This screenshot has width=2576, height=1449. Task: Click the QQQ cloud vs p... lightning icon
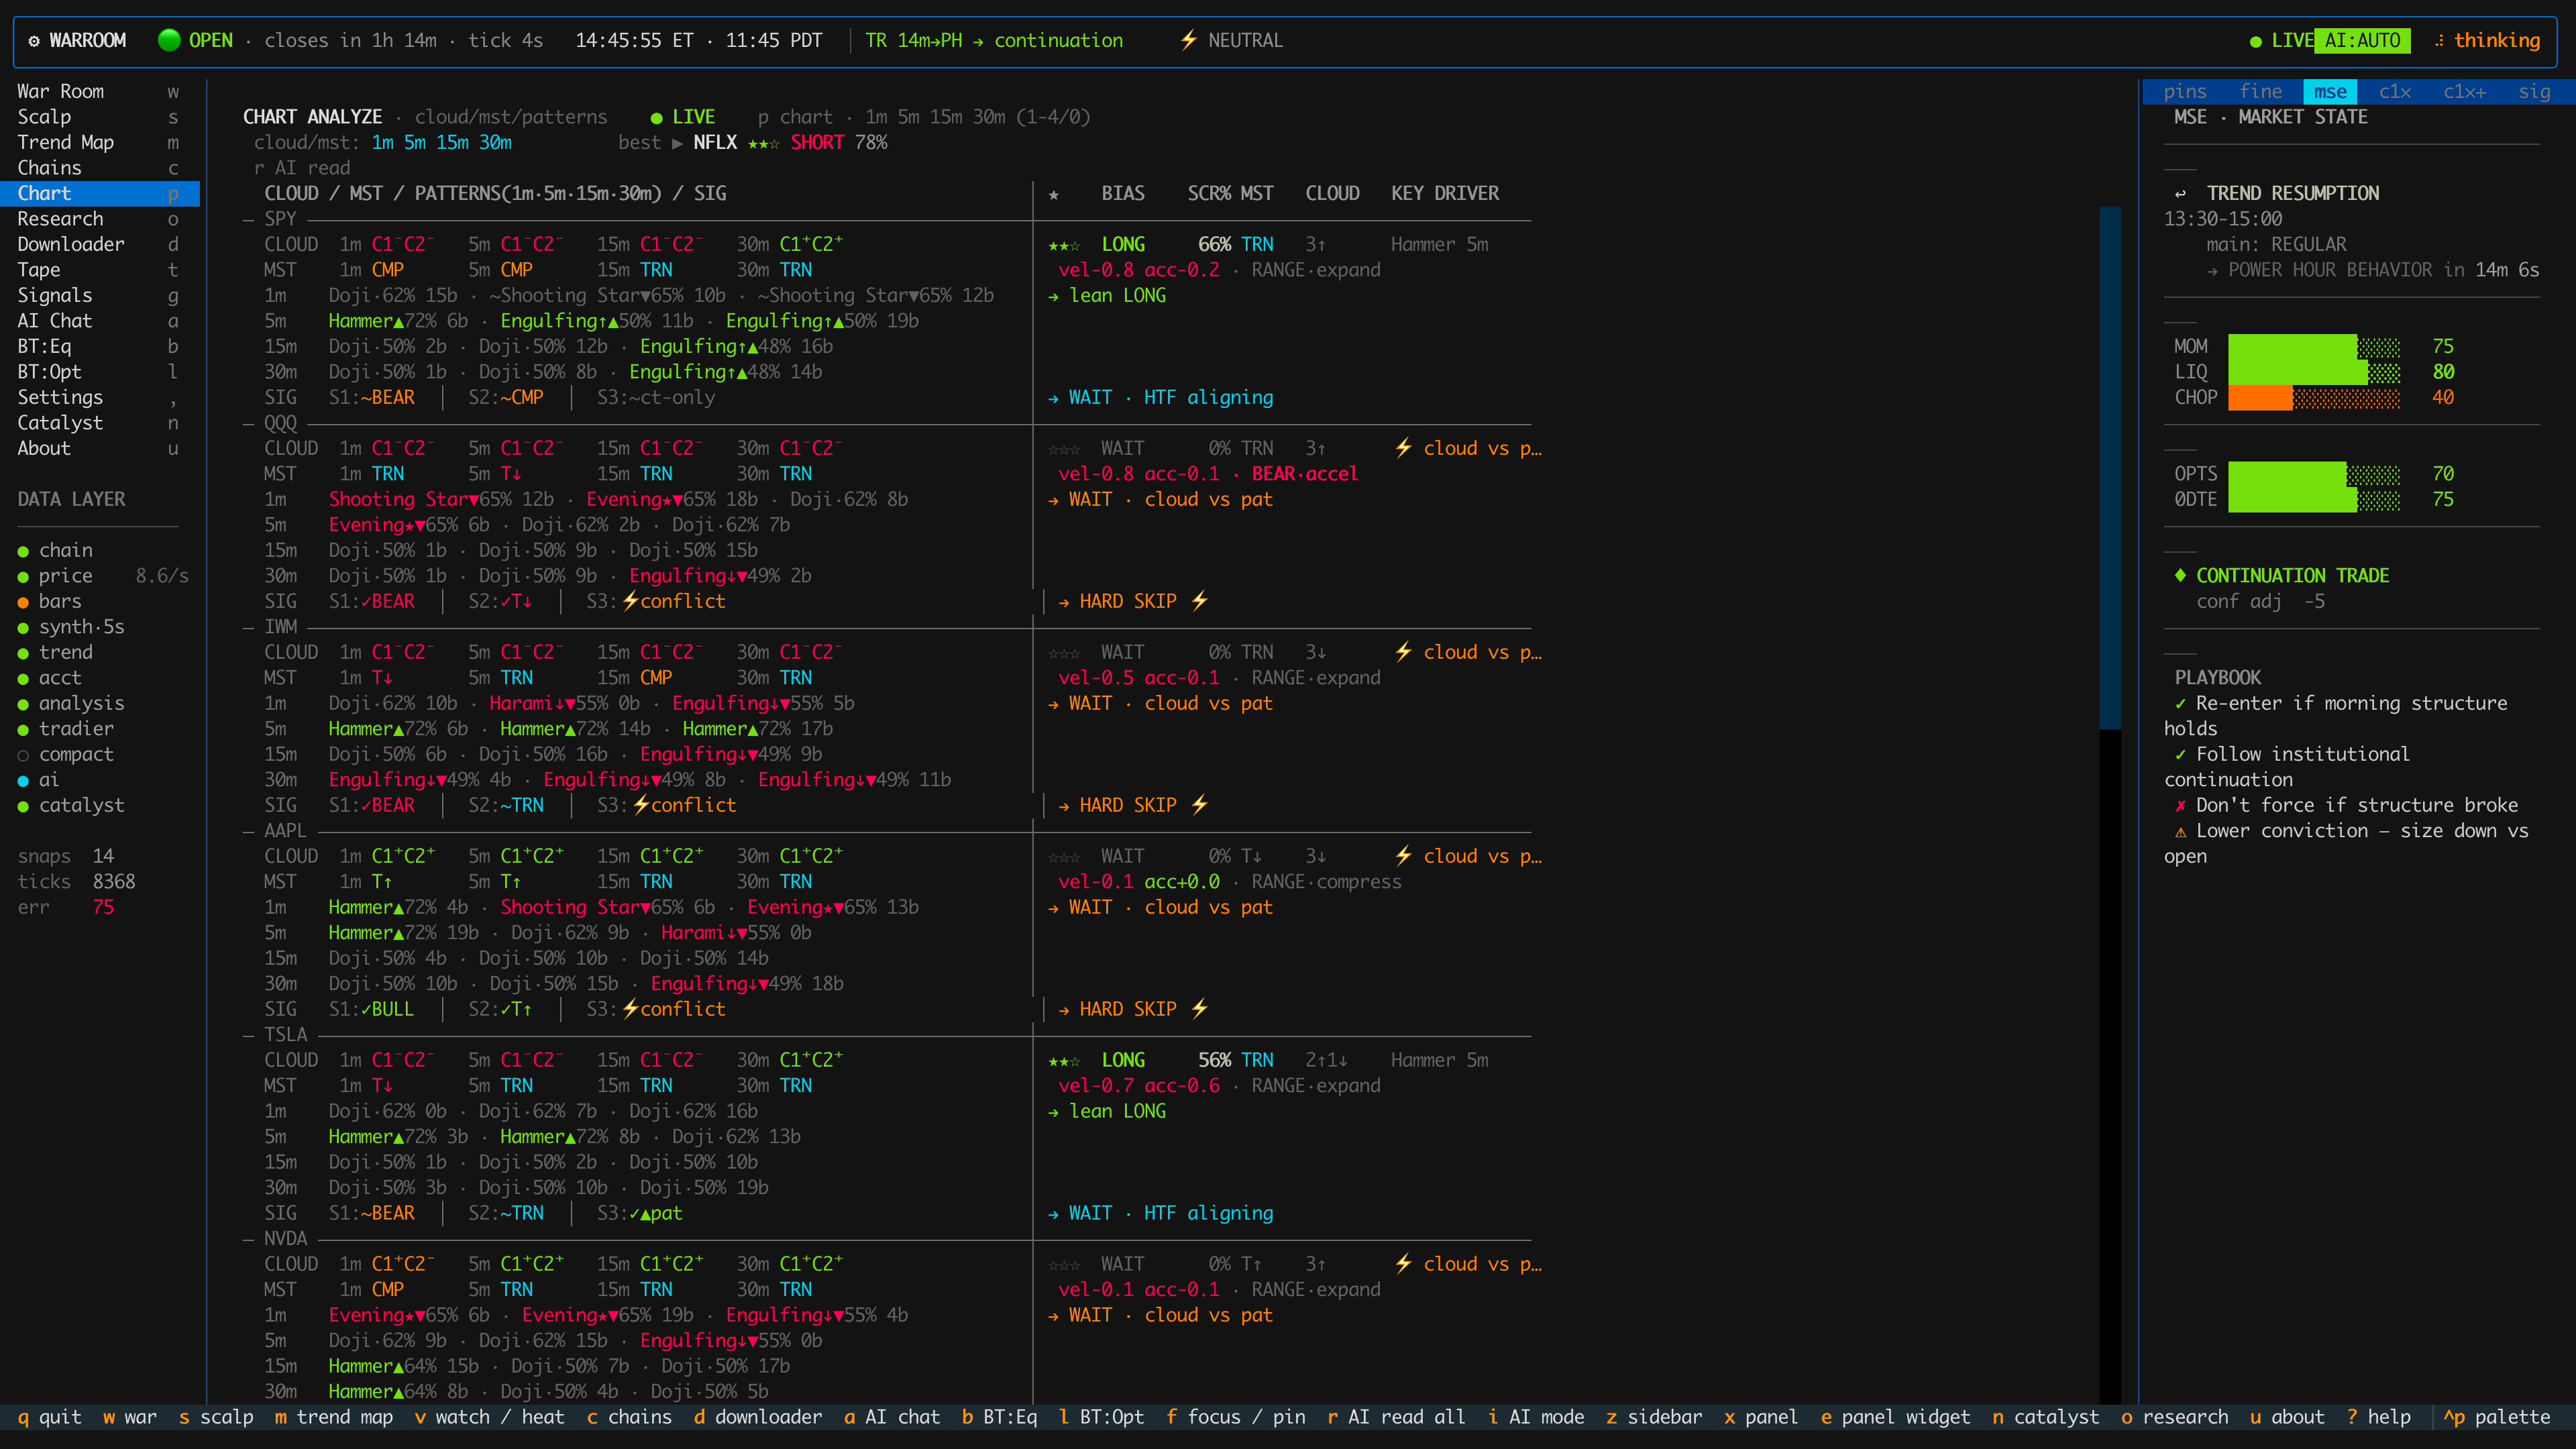coord(1403,449)
